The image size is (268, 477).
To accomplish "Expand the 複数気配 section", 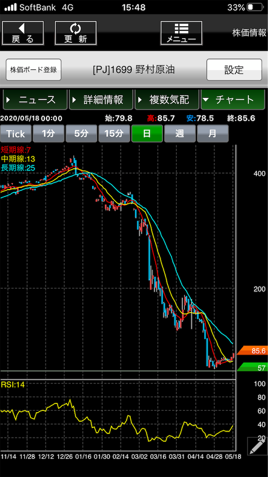I will pos(167,100).
